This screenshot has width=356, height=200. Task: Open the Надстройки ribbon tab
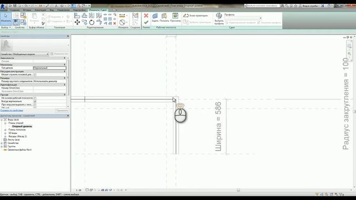(79, 10)
